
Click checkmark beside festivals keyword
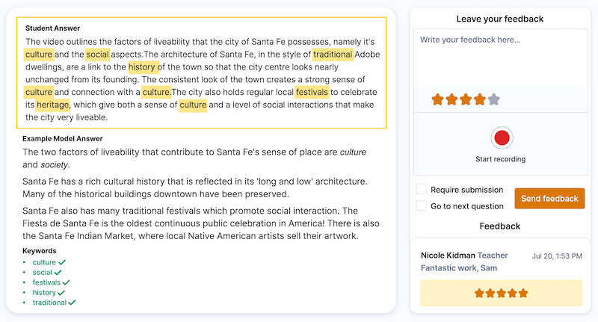(67, 282)
